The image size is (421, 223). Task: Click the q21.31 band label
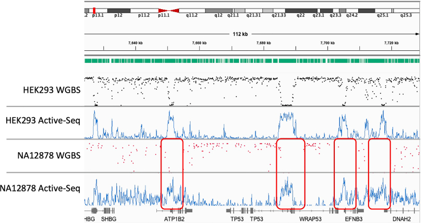click(253, 15)
